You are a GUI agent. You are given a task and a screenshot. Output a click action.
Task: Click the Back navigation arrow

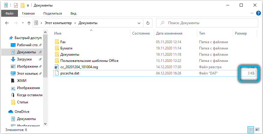point(7,23)
